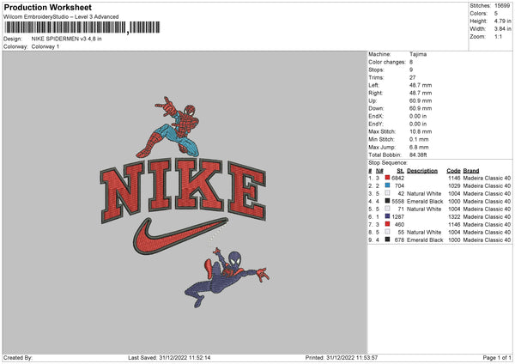Viewport: 515px width, 364px height.
Task: Click the St. column header
Action: click(400, 171)
